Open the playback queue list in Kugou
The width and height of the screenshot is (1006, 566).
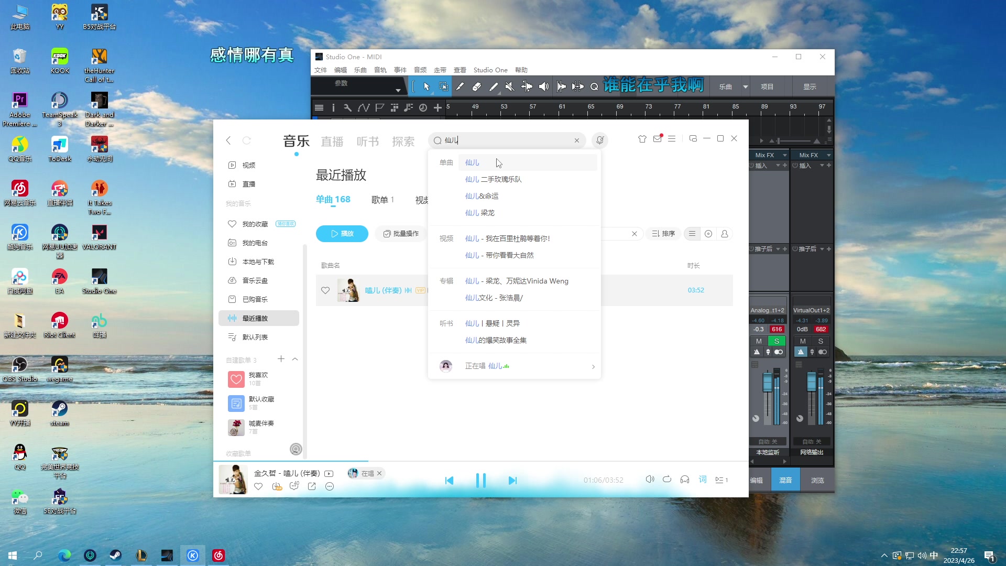tap(722, 480)
